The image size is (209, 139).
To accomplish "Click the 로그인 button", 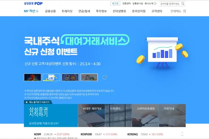I will click(115, 3).
